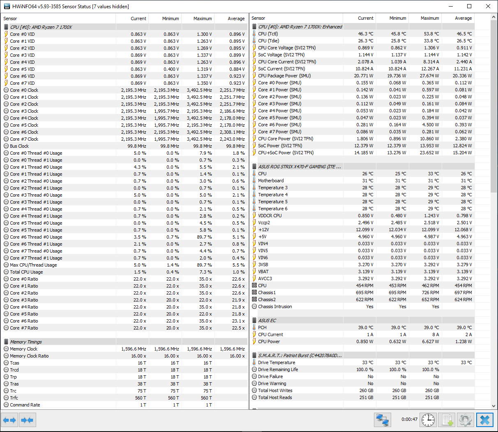Click right pane Average column header
This screenshot has height=432, width=498.
458,18
